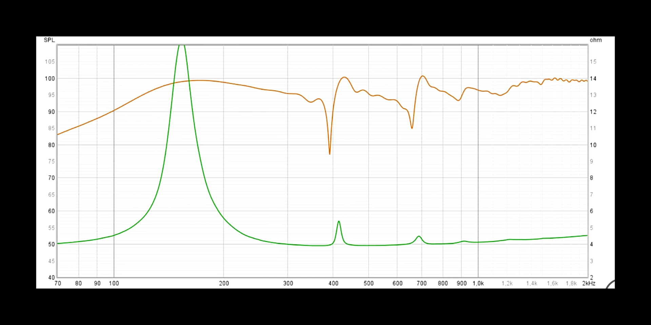The width and height of the screenshot is (651, 325).
Task: Click the 105 label on SPL axis
Action: tap(50, 62)
